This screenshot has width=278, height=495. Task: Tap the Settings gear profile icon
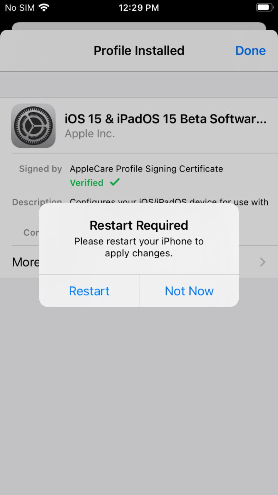coord(33,126)
